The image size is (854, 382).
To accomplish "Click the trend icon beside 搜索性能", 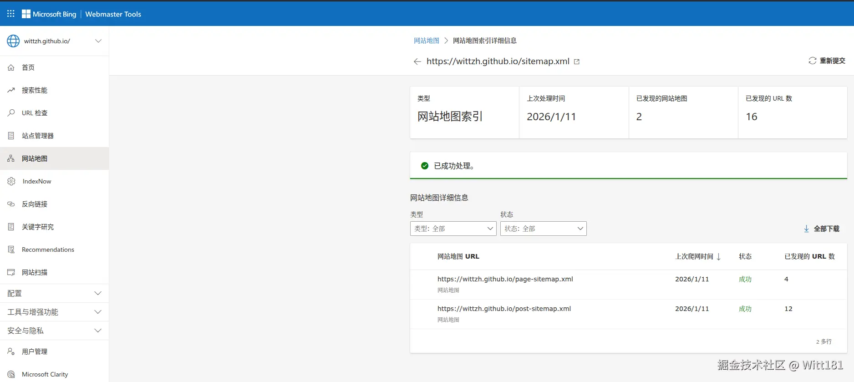I will pyautogui.click(x=11, y=90).
